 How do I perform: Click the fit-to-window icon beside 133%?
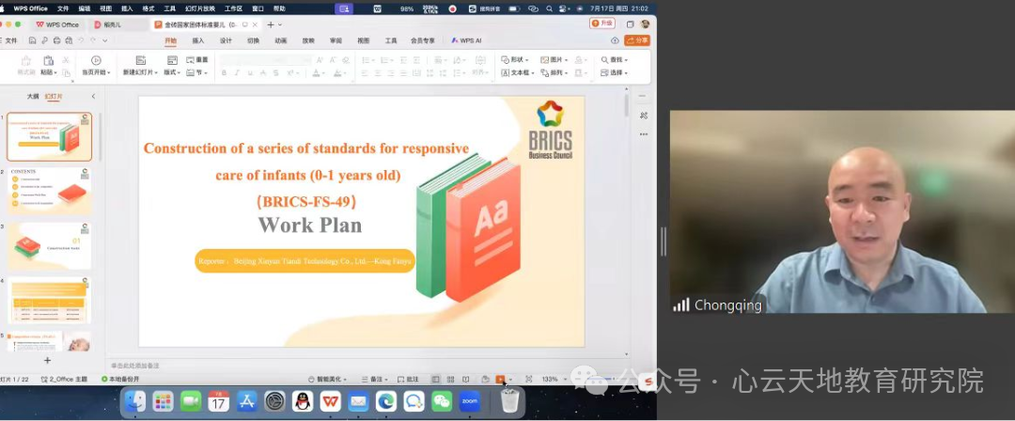[529, 379]
